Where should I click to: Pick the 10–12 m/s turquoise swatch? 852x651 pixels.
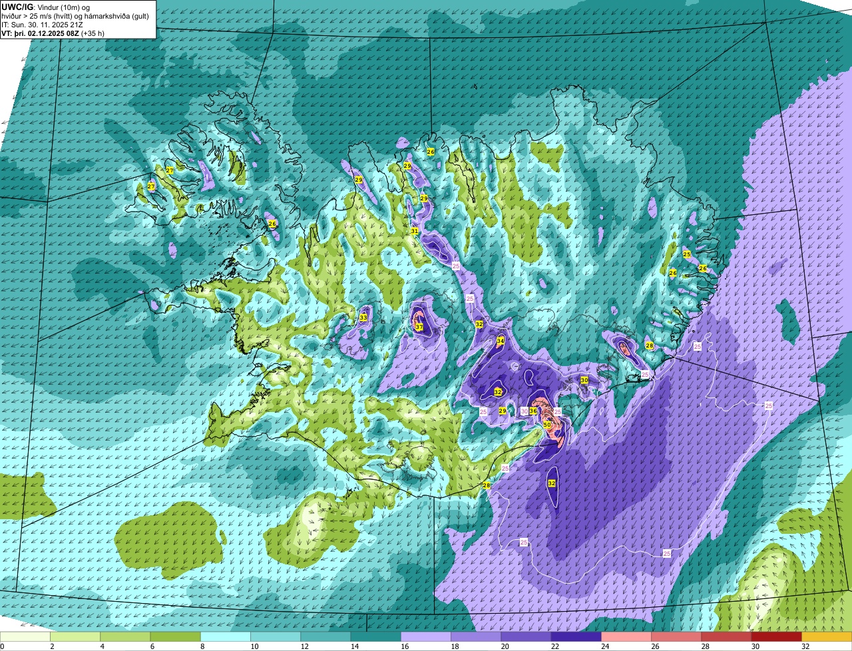tap(276, 636)
